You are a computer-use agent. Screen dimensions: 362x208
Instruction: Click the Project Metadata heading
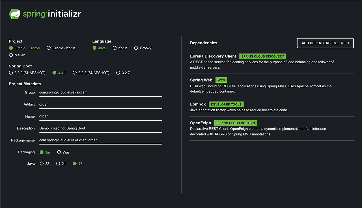click(25, 84)
